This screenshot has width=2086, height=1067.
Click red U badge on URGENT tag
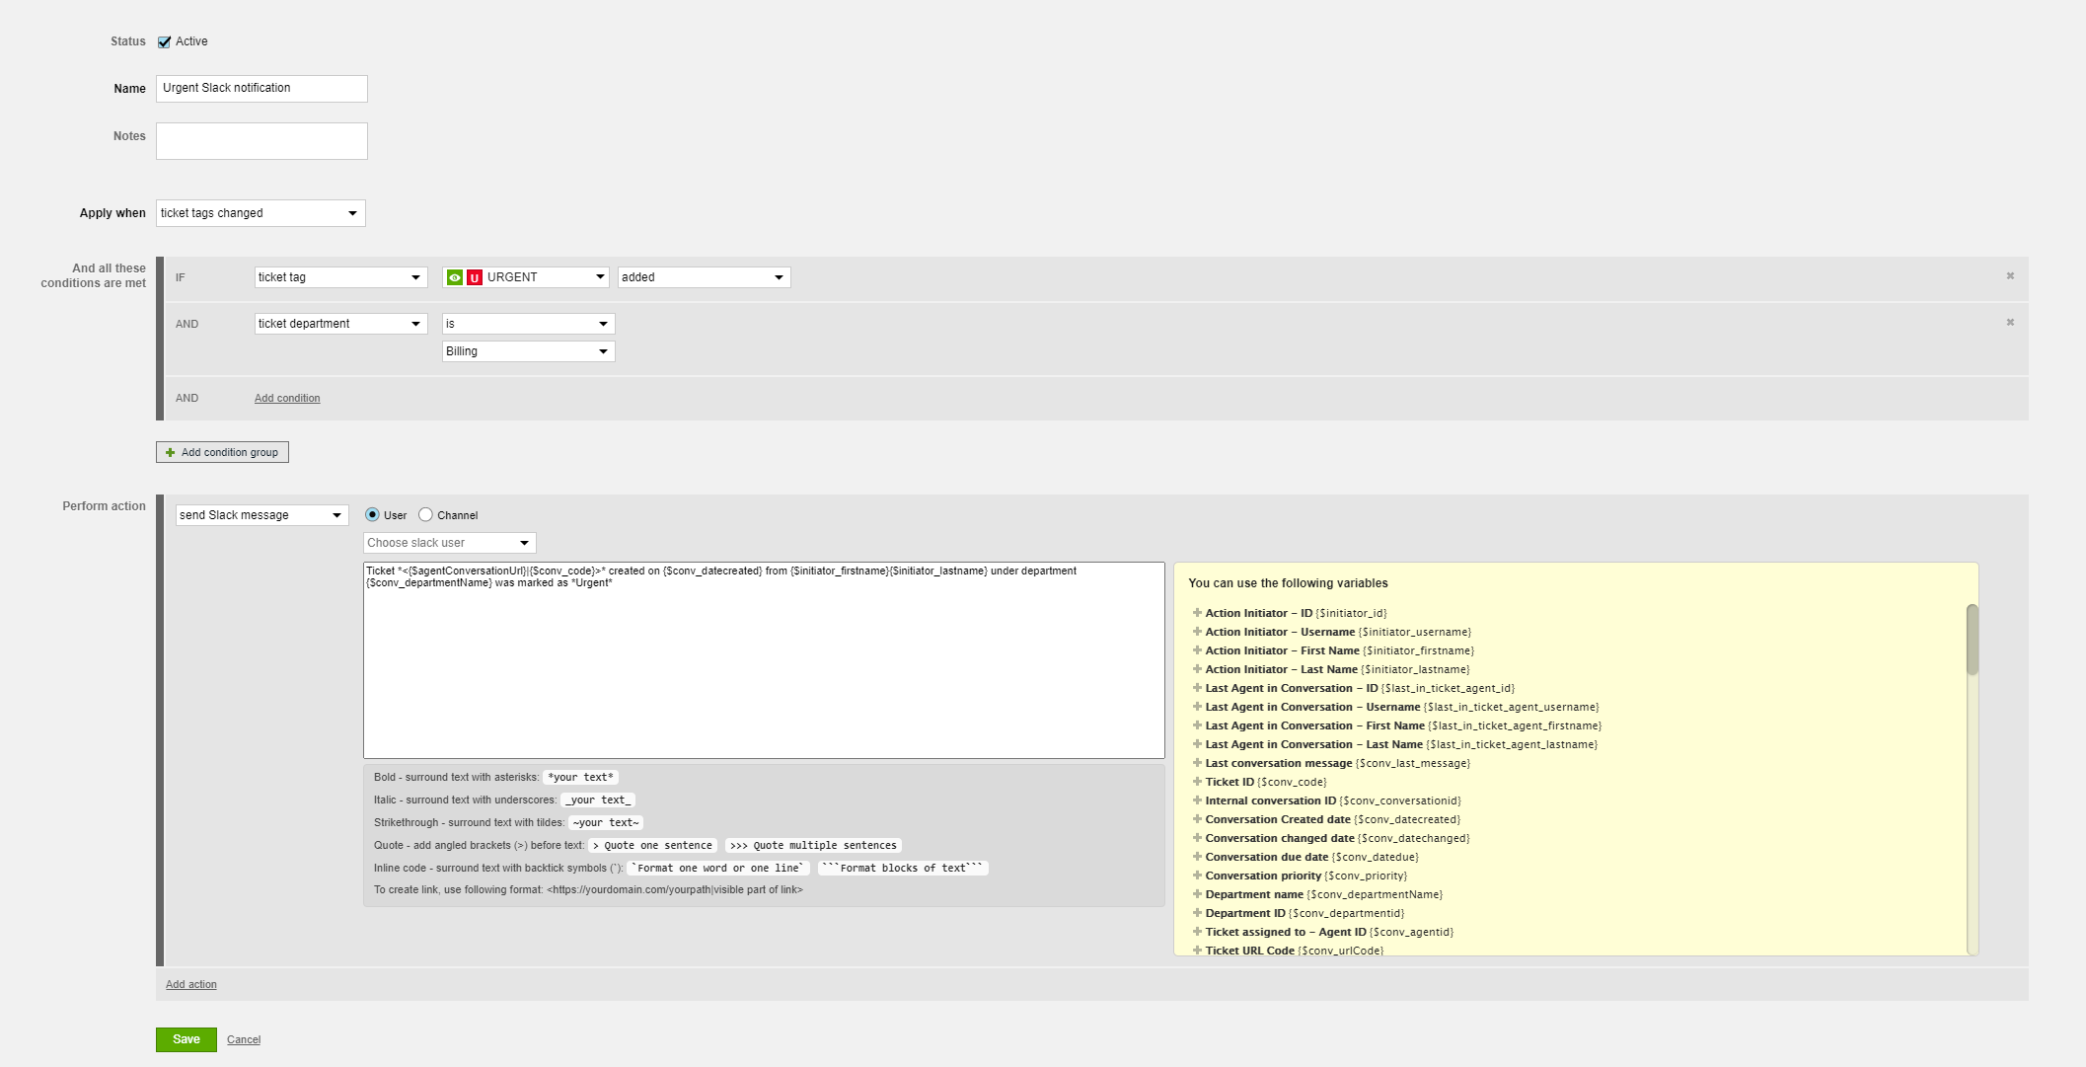475,277
